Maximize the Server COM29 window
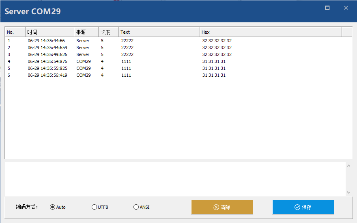This screenshot has height=223, width=357. [x=327, y=8]
